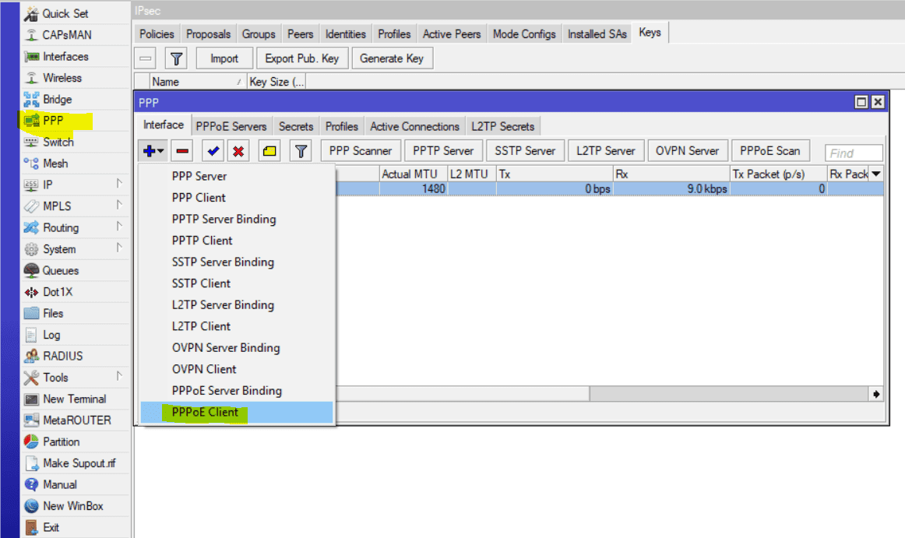
Task: Open Queues from the sidebar
Action: pos(60,271)
